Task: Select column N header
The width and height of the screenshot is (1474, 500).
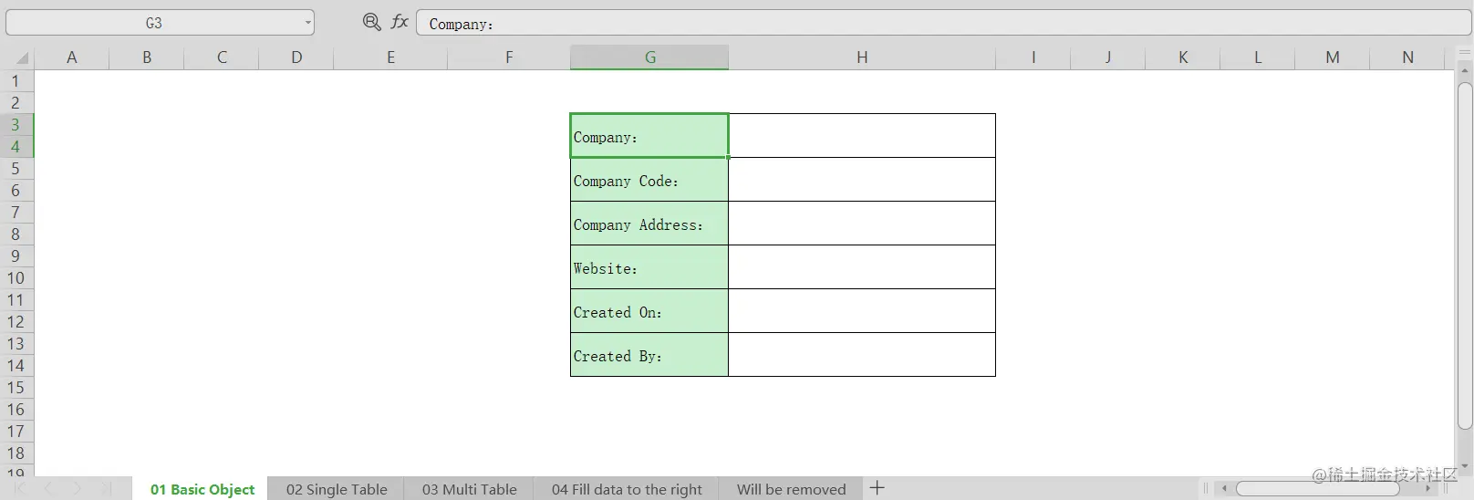Action: (x=1407, y=57)
